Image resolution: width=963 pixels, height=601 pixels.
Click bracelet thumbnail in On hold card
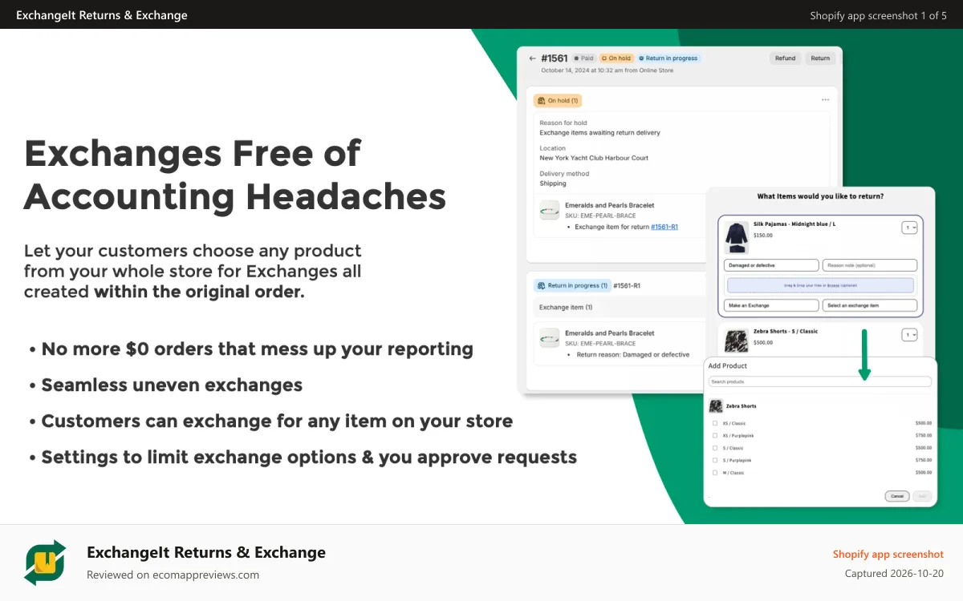coord(549,210)
